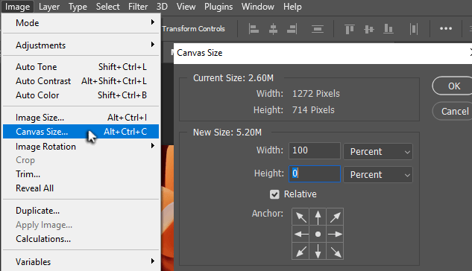Choose Canvas Size... menu item
The height and width of the screenshot is (271, 472).
[x=81, y=132]
